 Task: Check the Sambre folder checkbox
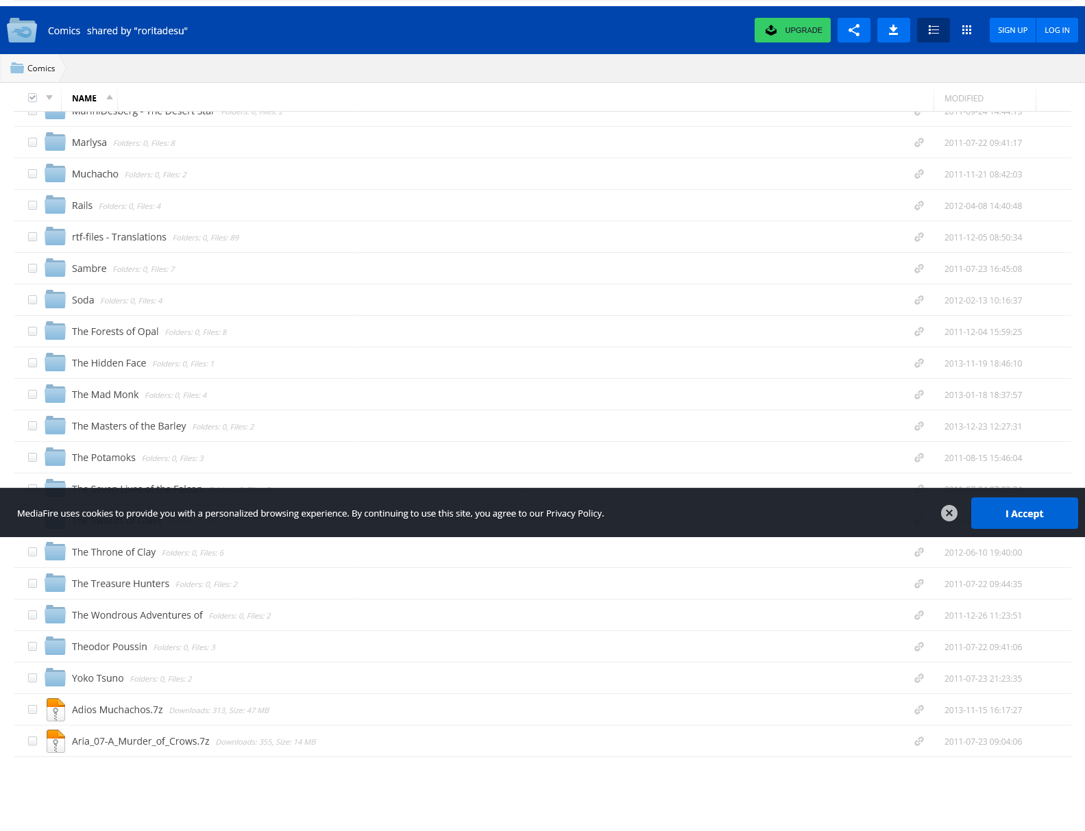(32, 269)
